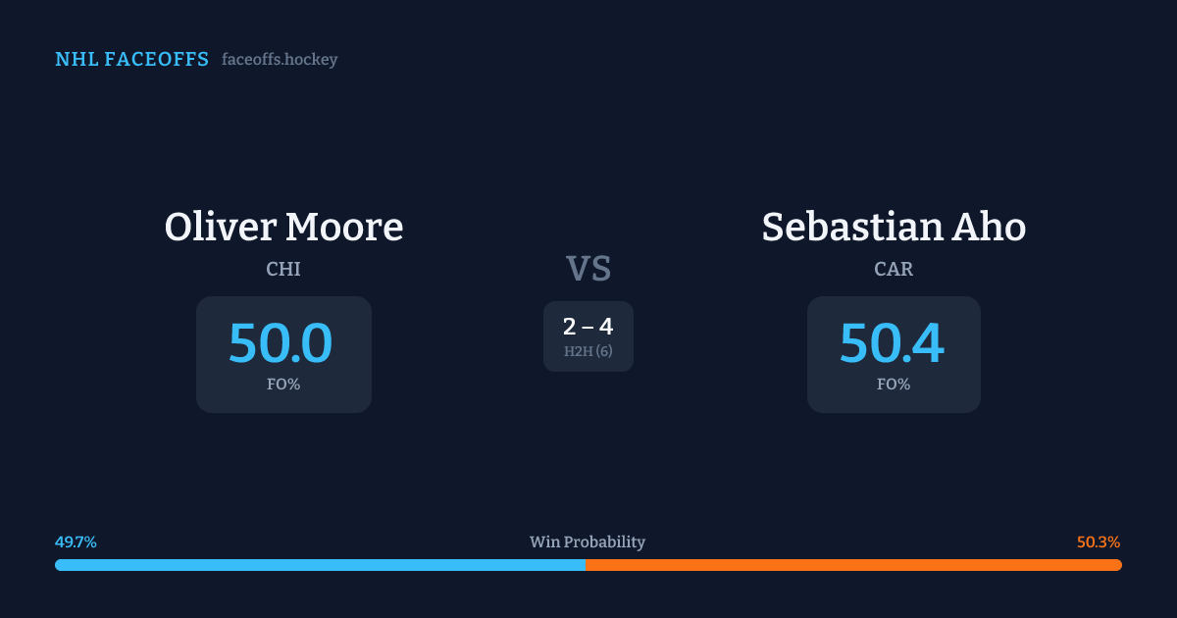The image size is (1177, 618).
Task: Click the midpoint where the bar colors meet
Action: coord(586,565)
